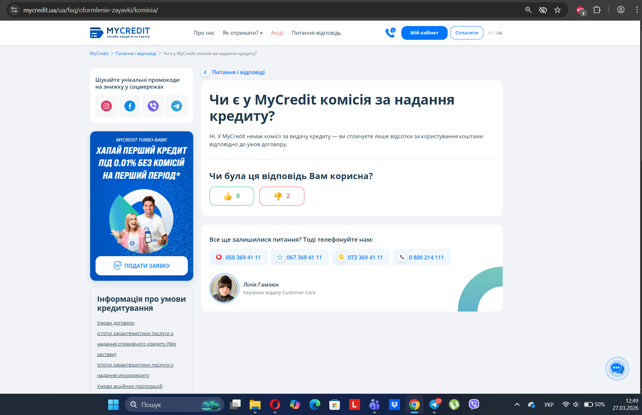The height and width of the screenshot is (415, 642).
Task: Open Microsoft Edge from the taskbar
Action: pos(315,405)
